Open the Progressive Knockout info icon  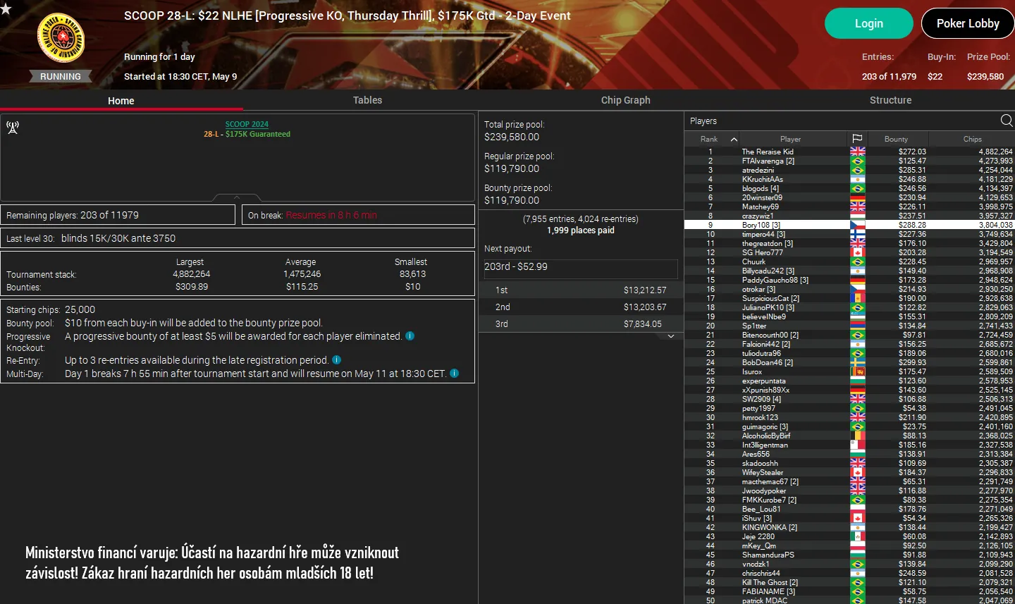point(410,336)
